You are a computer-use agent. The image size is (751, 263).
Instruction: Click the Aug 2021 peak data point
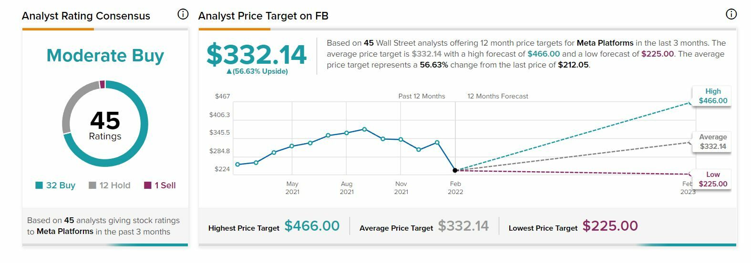click(x=364, y=129)
